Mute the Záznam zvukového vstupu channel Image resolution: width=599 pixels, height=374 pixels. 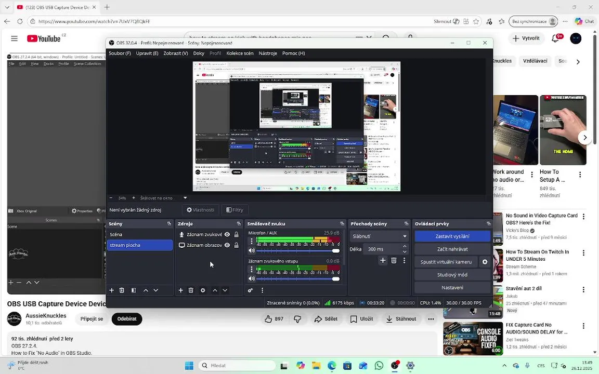[x=251, y=278]
